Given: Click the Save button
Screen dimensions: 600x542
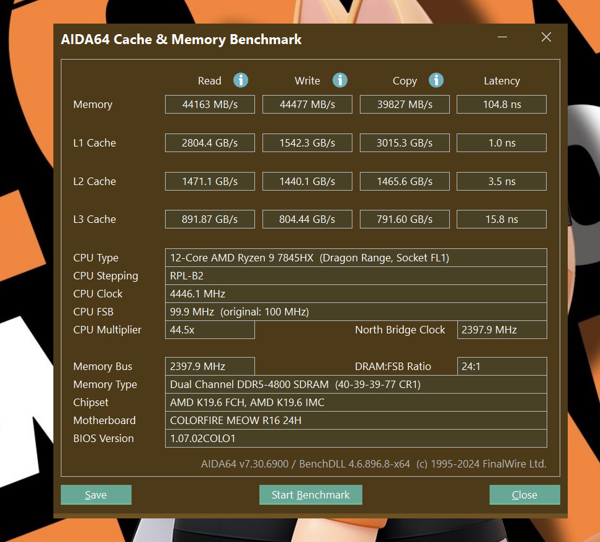Looking at the screenshot, I should coord(96,495).
